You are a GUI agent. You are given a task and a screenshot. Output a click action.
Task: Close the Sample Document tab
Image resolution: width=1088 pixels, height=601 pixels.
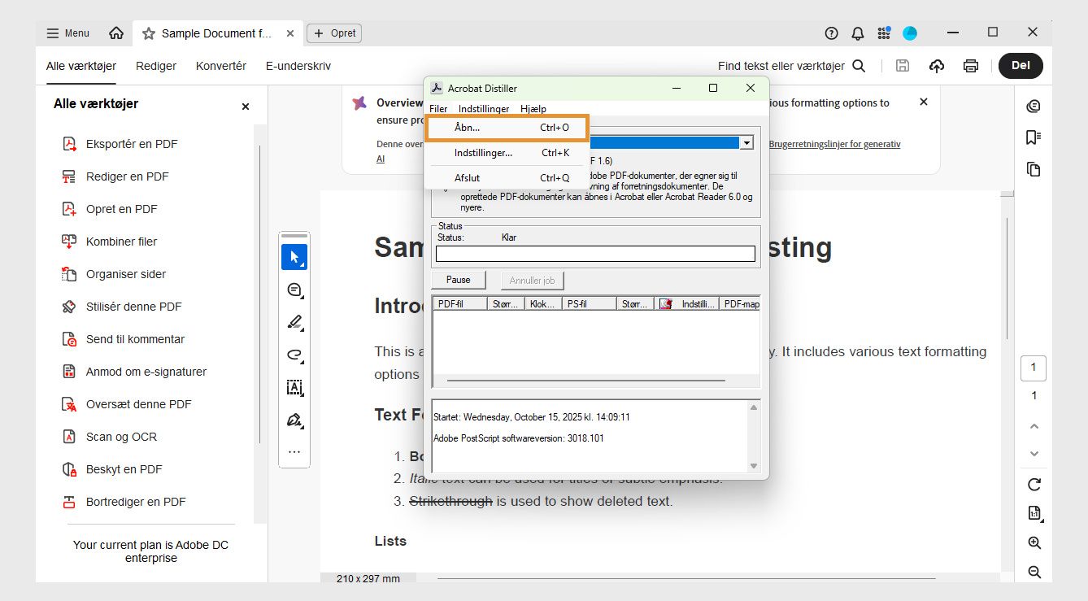290,33
